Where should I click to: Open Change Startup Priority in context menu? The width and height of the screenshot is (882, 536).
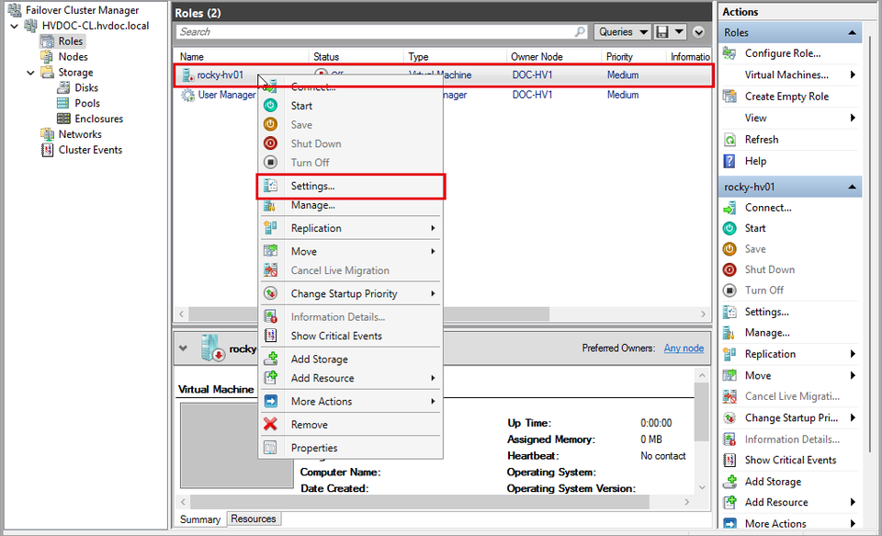tap(350, 294)
